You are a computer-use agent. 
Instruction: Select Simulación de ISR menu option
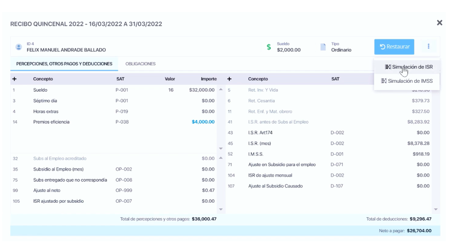(x=412, y=67)
